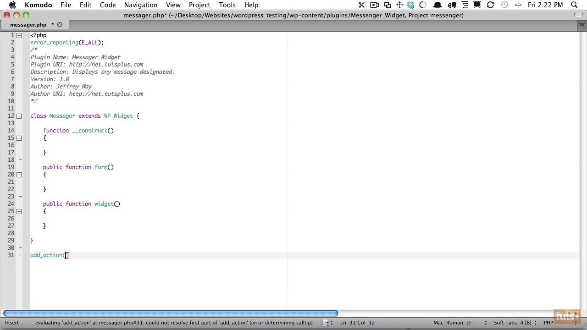
Task: Click the battery status icon in menu bar
Action: [518, 5]
